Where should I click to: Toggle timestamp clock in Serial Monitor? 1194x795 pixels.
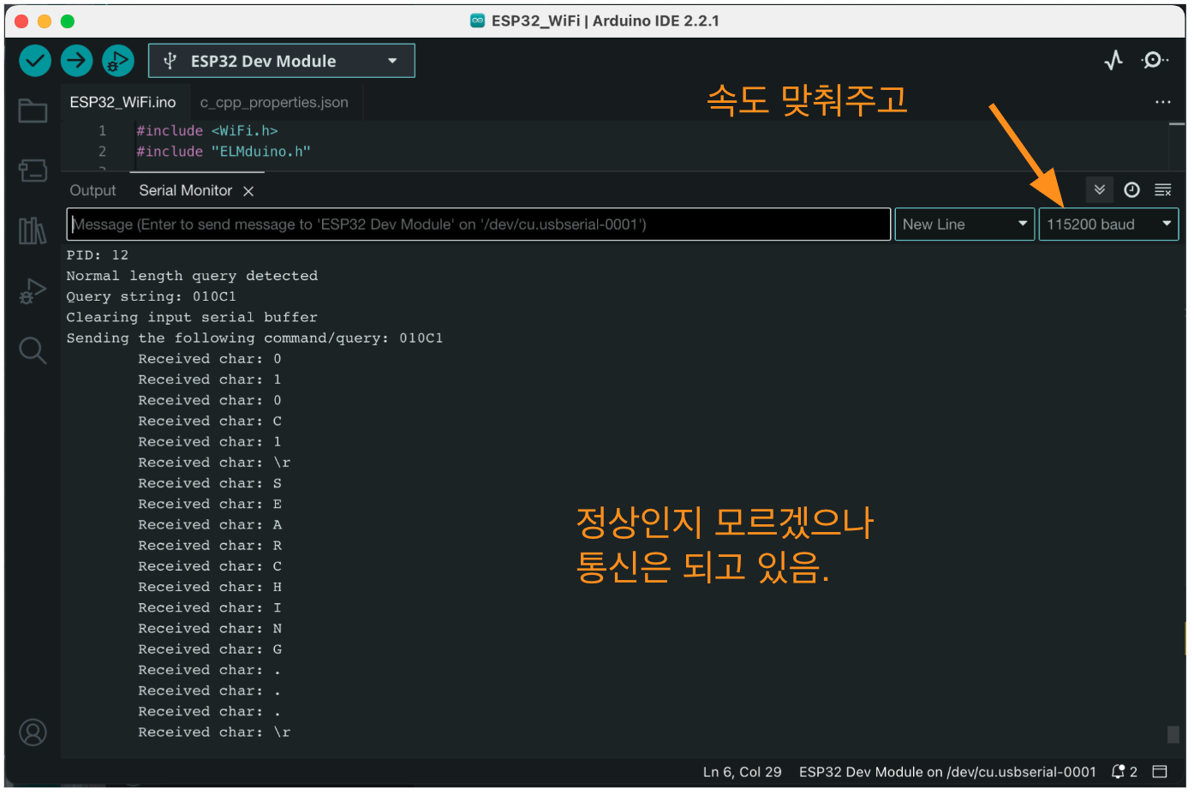coord(1131,190)
